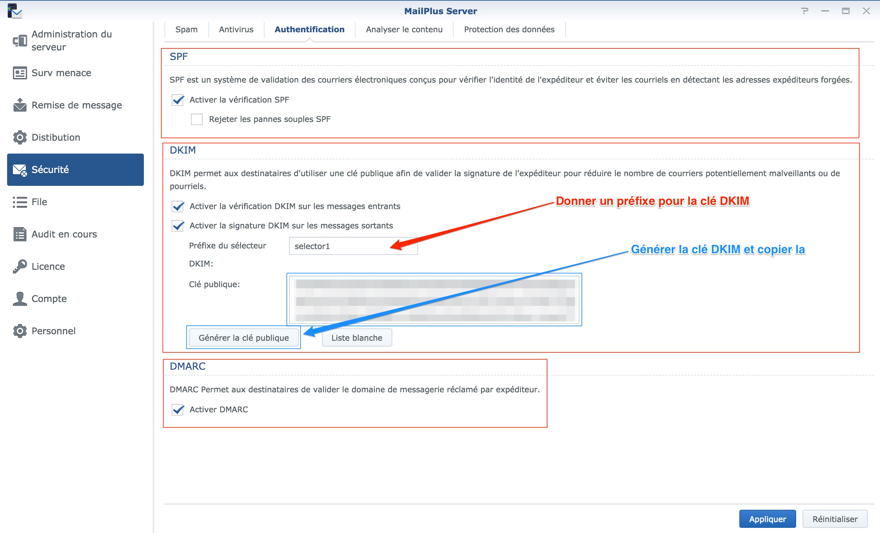Open Administration du serveur section
This screenshot has width=880, height=533.
click(75, 41)
